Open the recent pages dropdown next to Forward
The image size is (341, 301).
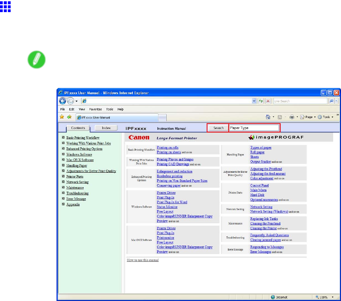[76, 101]
